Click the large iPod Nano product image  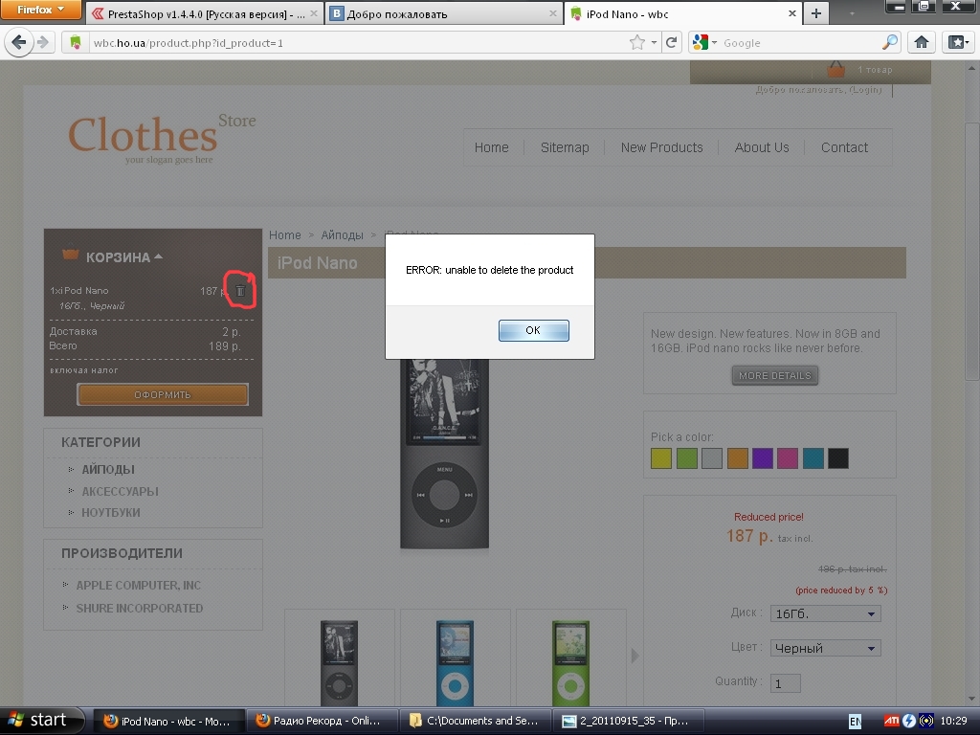(x=444, y=453)
